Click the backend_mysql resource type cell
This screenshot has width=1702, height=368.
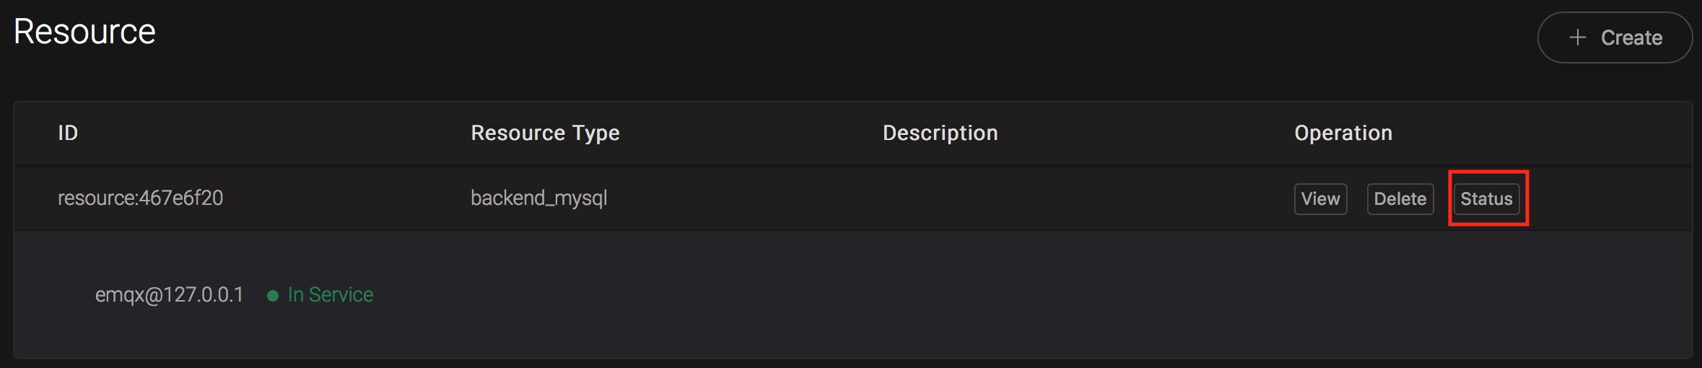pos(538,198)
